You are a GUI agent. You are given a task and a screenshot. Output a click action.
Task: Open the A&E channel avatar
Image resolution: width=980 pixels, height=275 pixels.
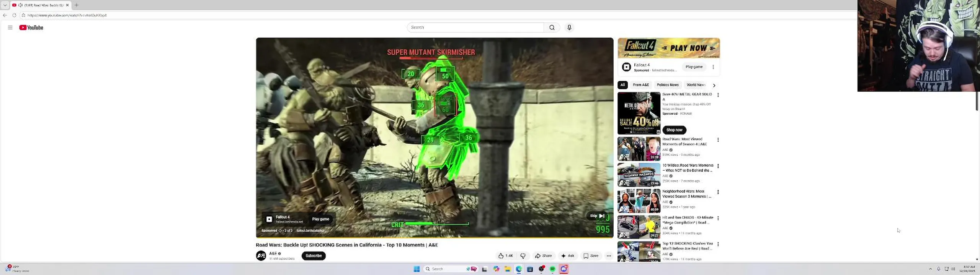point(261,256)
